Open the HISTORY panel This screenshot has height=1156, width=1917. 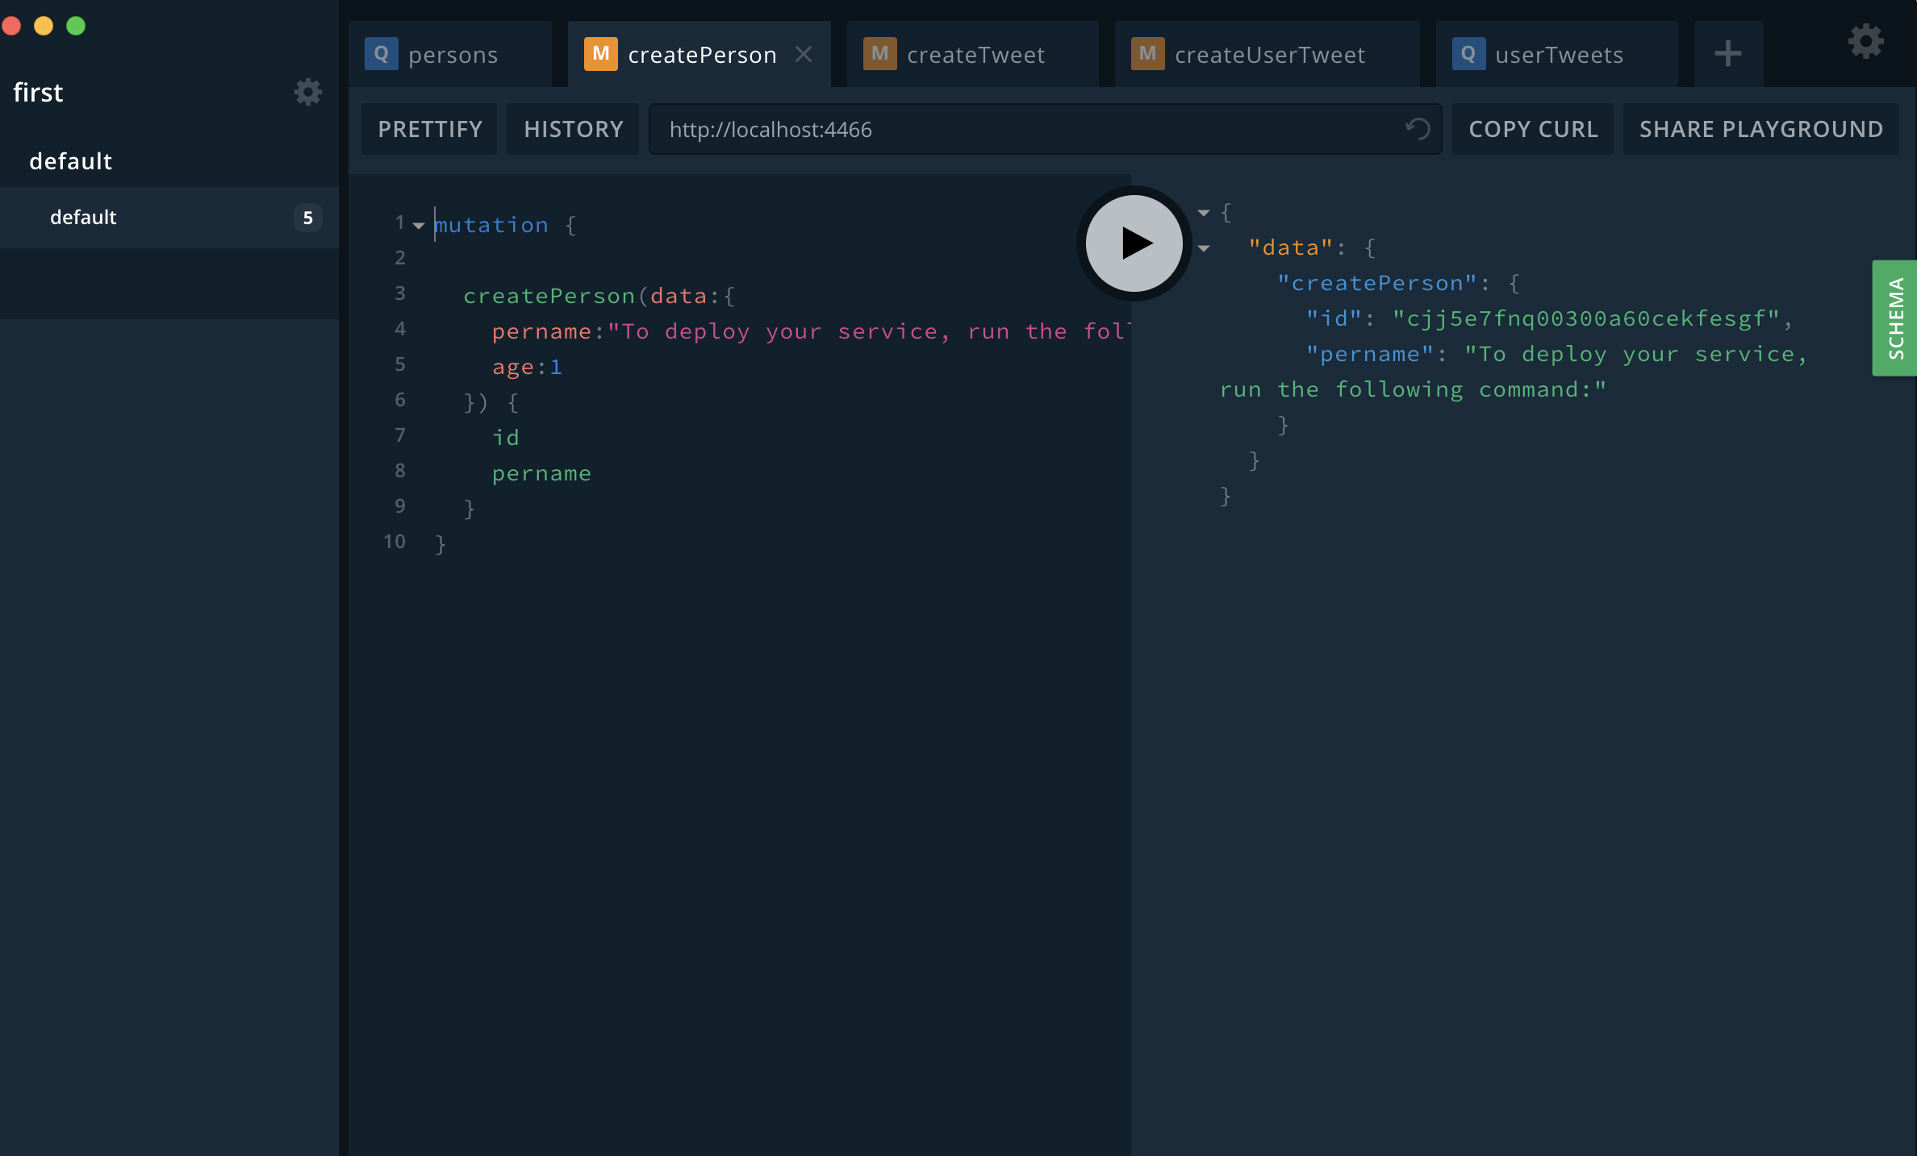point(573,129)
